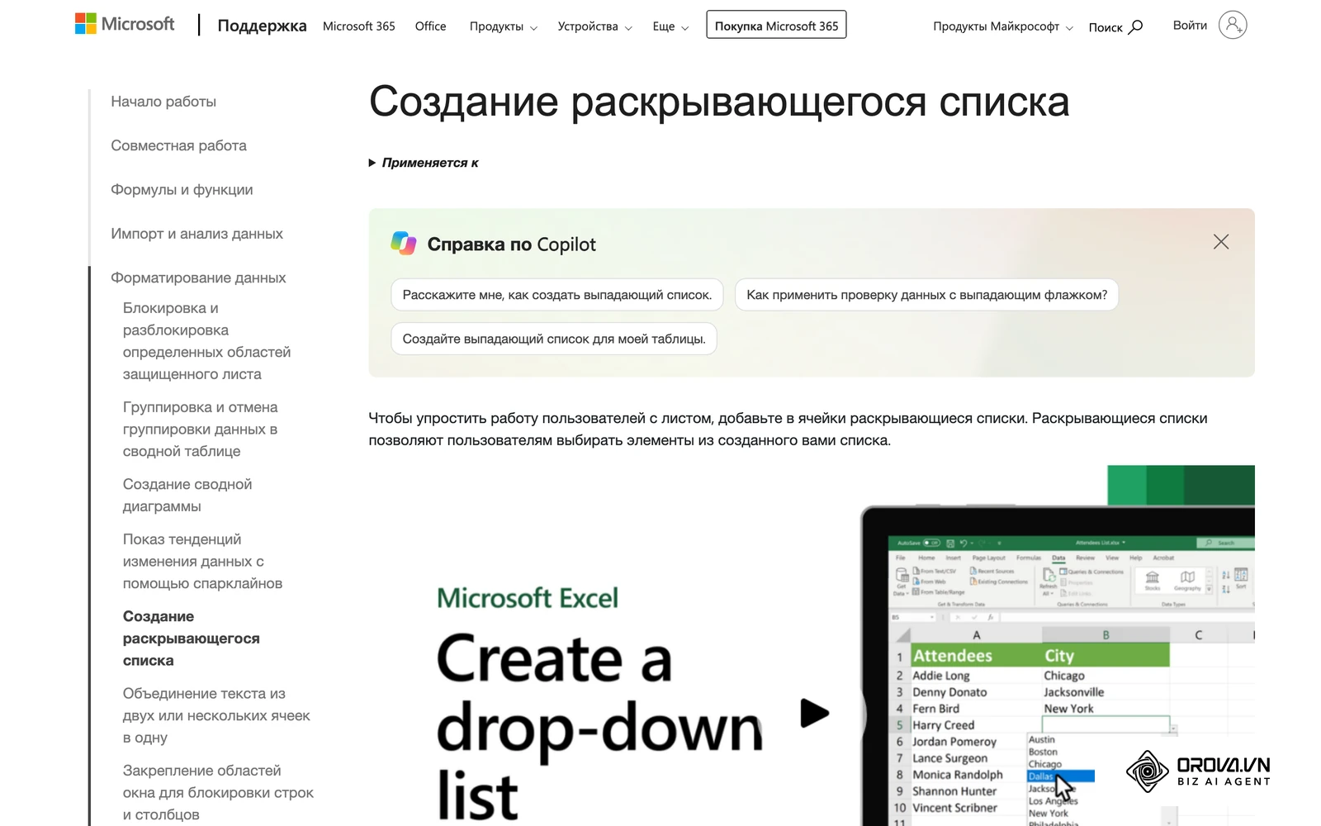Viewport: 1321px width, 826px height.
Task: Collapse Форматирование данных sidebar section
Action: (x=198, y=278)
